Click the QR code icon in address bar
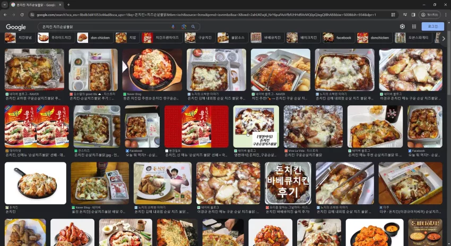This screenshot has height=246, width=451. 393,15
